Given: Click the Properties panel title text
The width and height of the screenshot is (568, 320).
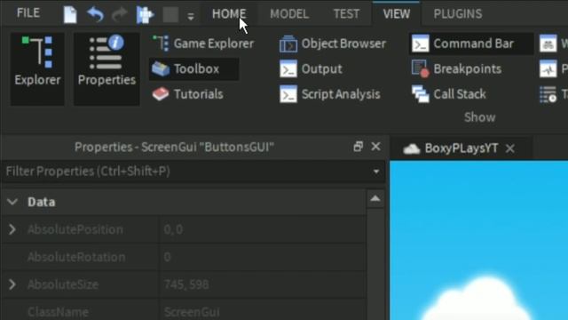Looking at the screenshot, I should tap(174, 148).
